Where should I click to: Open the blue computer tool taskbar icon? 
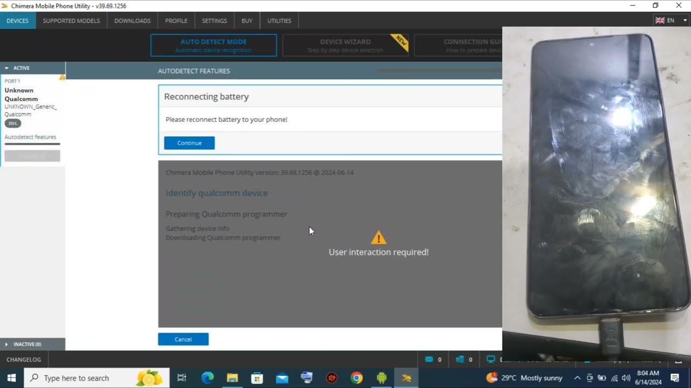tap(307, 378)
